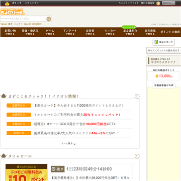Select アンケート in the navigation bar
Viewport: 181px width, 181px height.
click(x=70, y=32)
